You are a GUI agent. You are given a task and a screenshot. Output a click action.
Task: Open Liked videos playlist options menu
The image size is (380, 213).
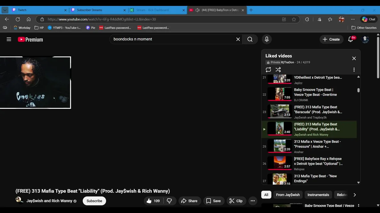354,70
